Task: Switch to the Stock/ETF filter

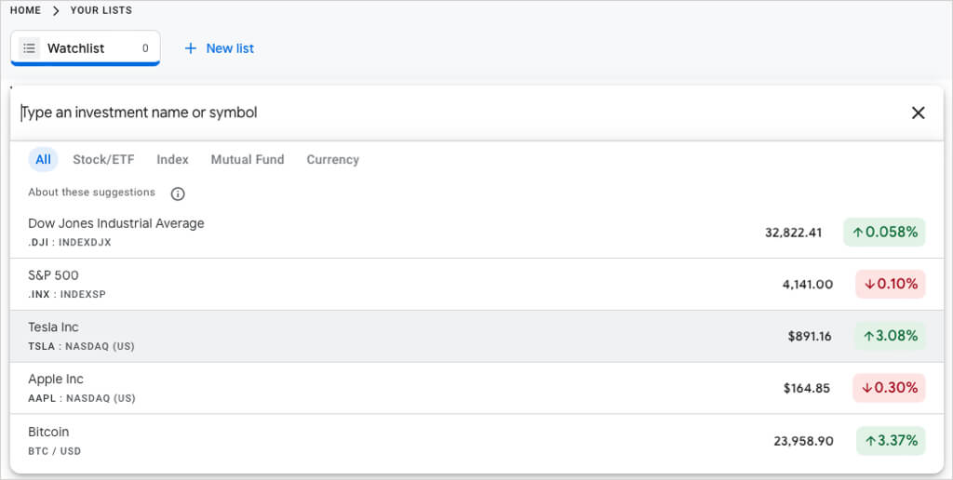Action: (x=103, y=159)
